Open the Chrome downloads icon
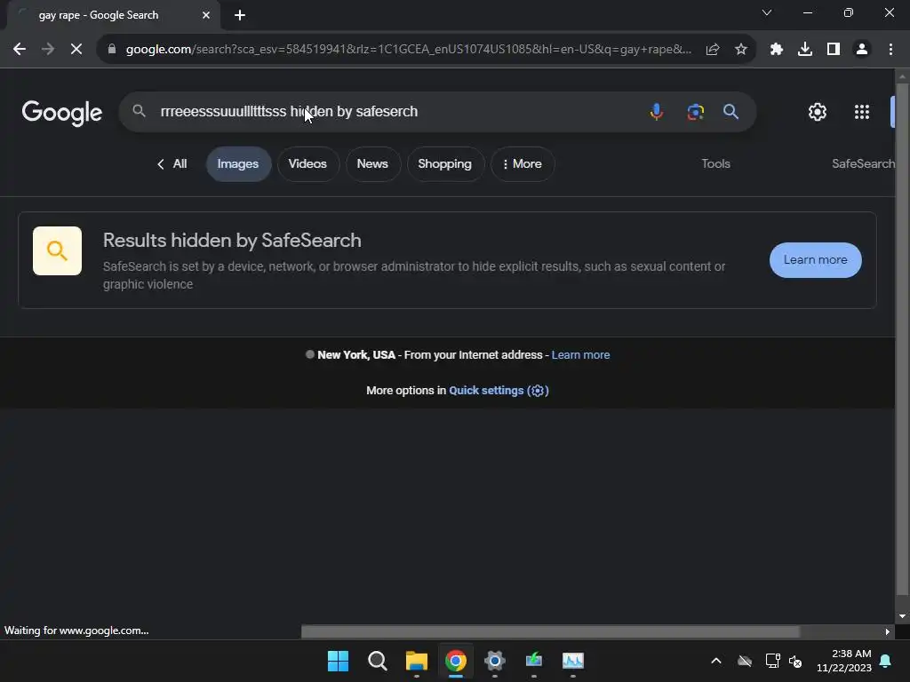The height and width of the screenshot is (682, 910). pyautogui.click(x=805, y=50)
